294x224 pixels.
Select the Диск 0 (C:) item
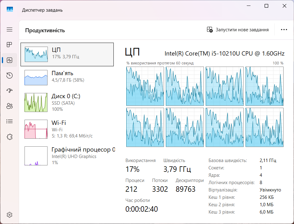(67, 102)
